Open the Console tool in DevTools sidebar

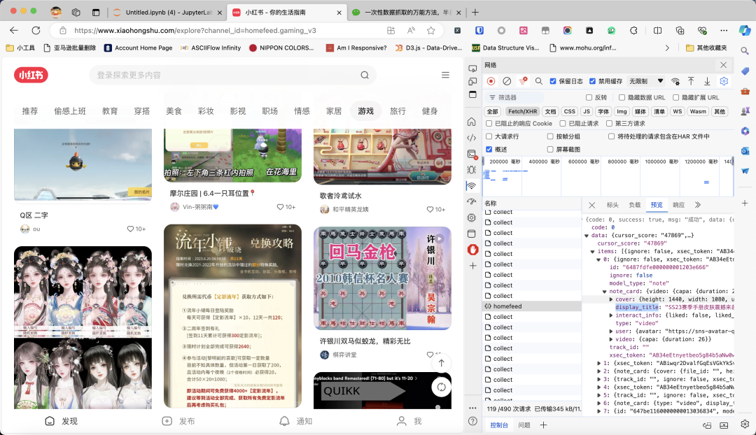(472, 154)
